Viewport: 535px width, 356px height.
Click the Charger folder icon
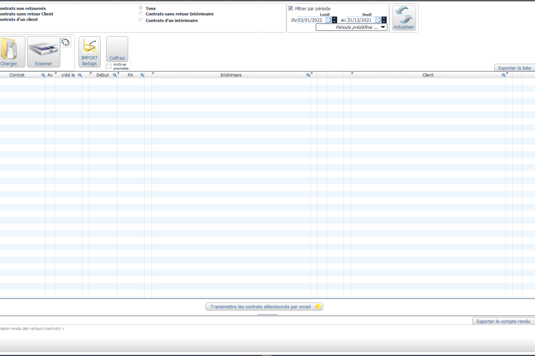(8, 49)
